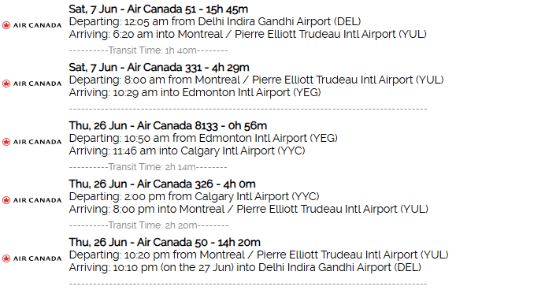Click the Transit Time 2h 14m separator
545x290 pixels.
coord(148,167)
